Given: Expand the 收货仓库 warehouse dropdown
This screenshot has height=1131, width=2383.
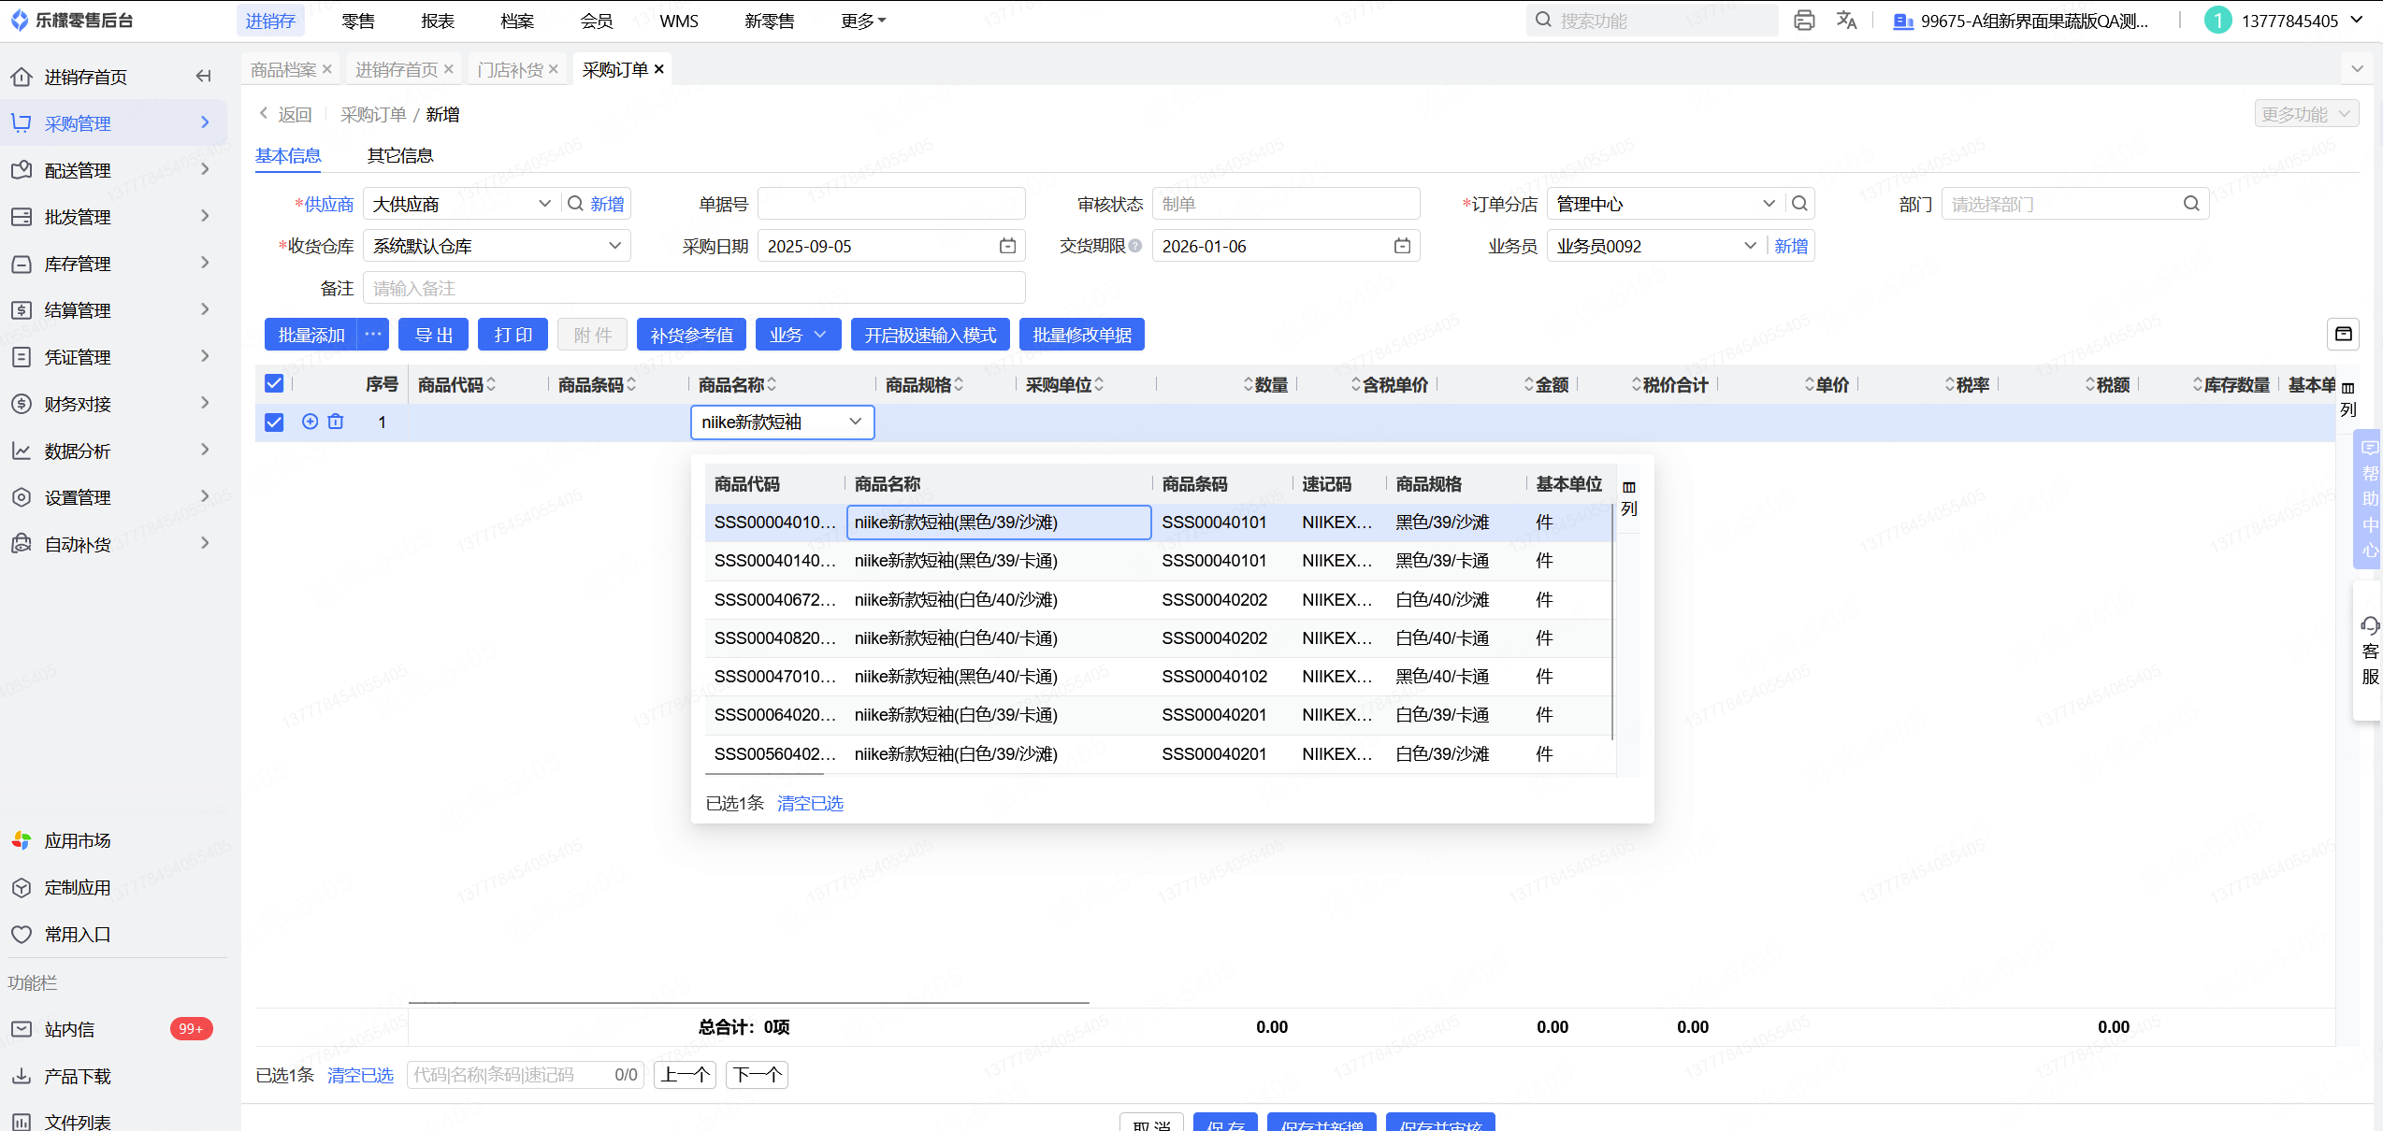Looking at the screenshot, I should click(x=614, y=246).
